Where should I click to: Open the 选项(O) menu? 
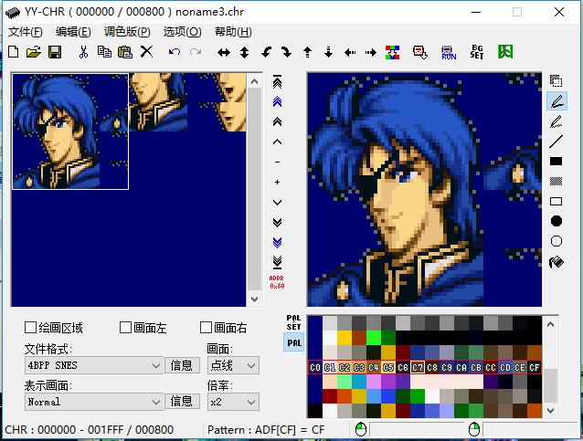pyautogui.click(x=182, y=32)
